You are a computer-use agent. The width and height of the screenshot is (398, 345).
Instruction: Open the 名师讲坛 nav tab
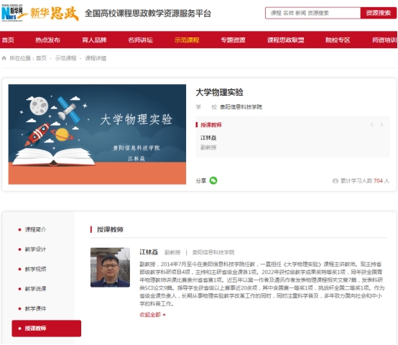coord(140,40)
